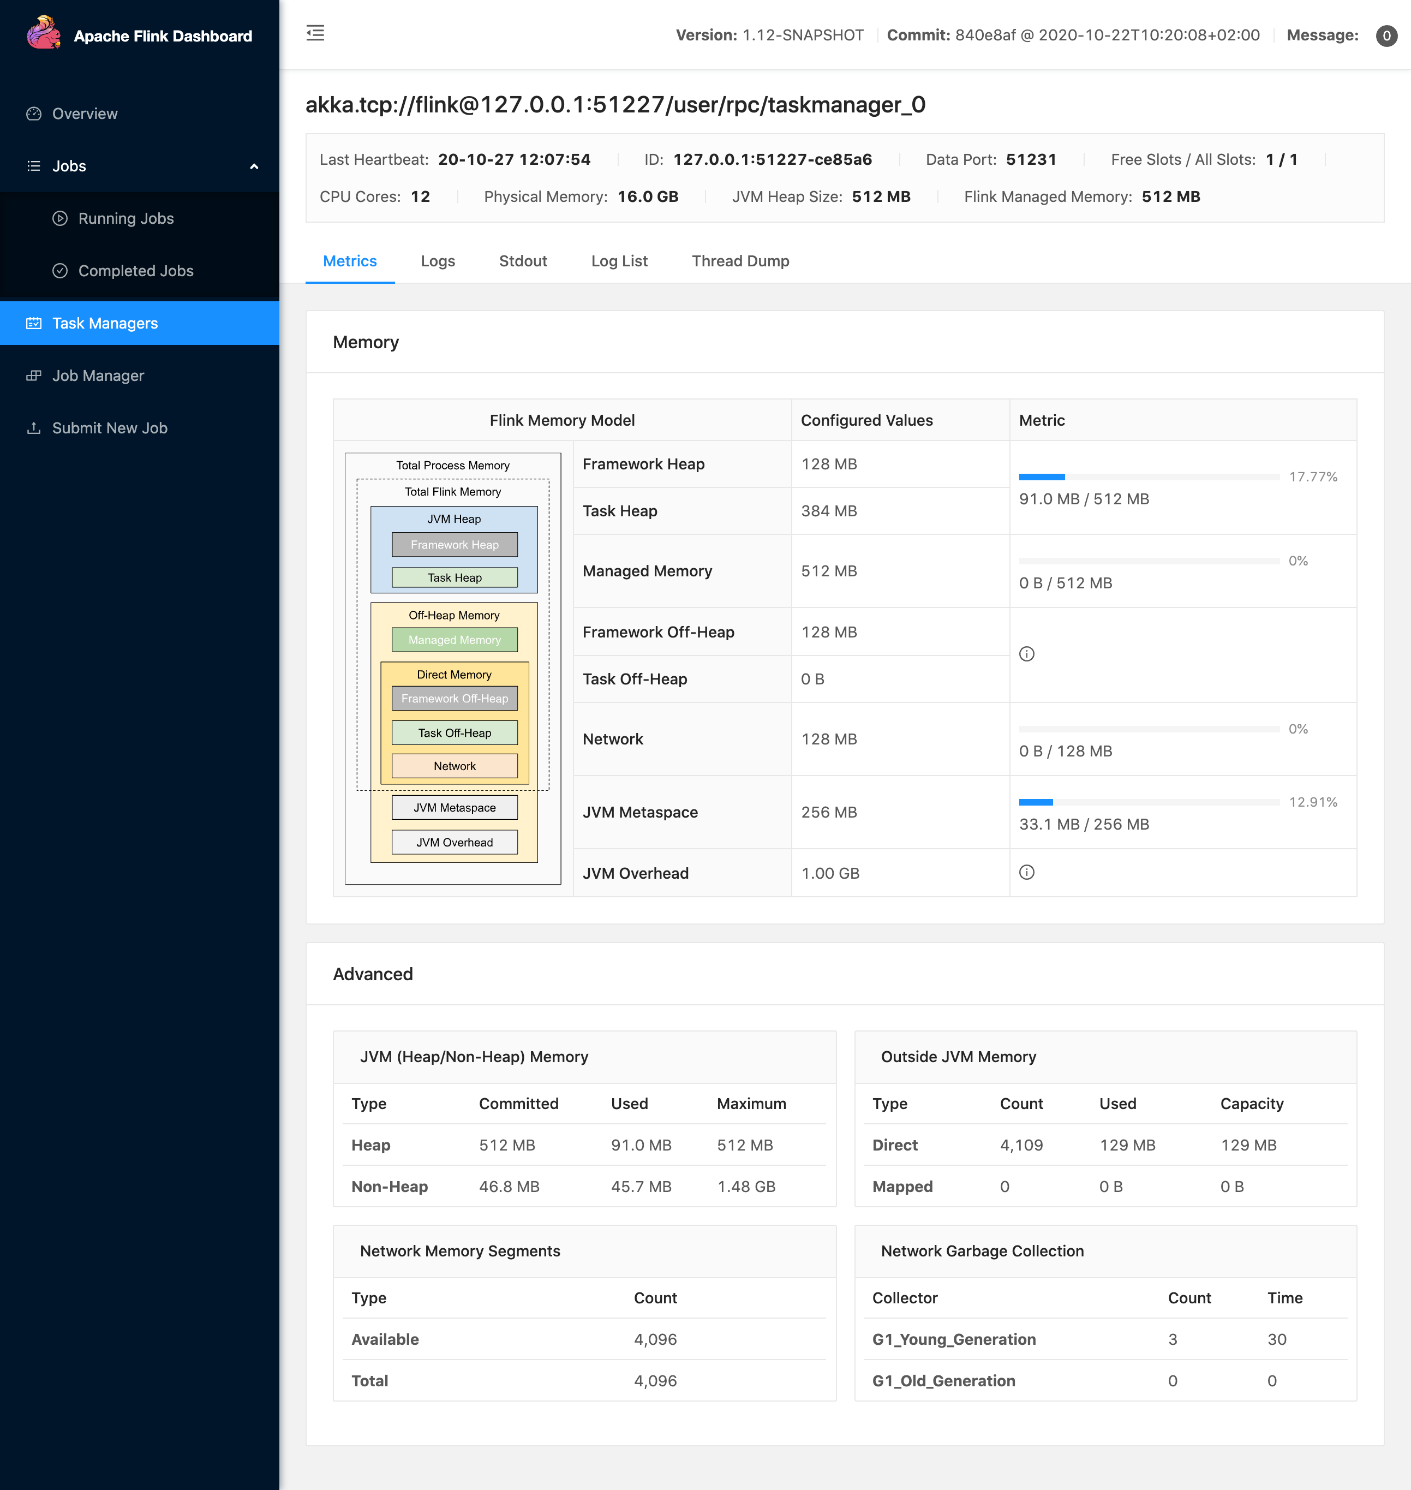Image resolution: width=1411 pixels, height=1490 pixels.
Task: Click Flink Managed Memory value '512 MB'
Action: coord(1170,196)
